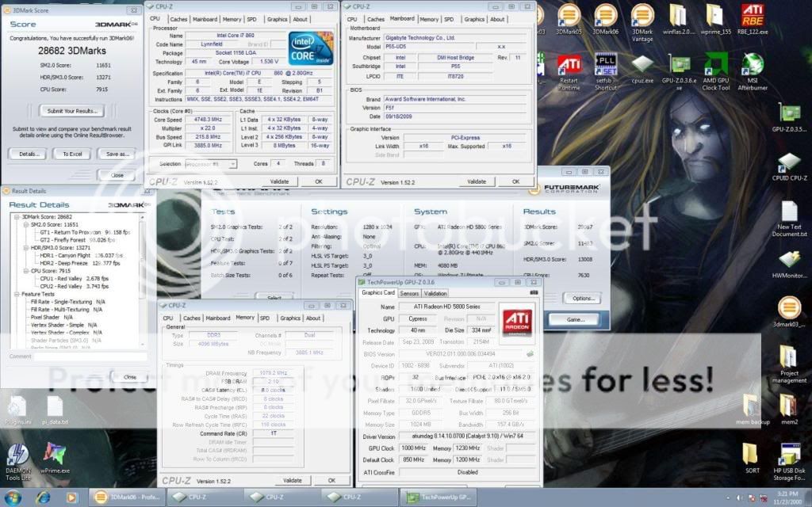812x507 pixels.
Task: Select the RBE_122.exe ATI icon
Action: pos(753,20)
